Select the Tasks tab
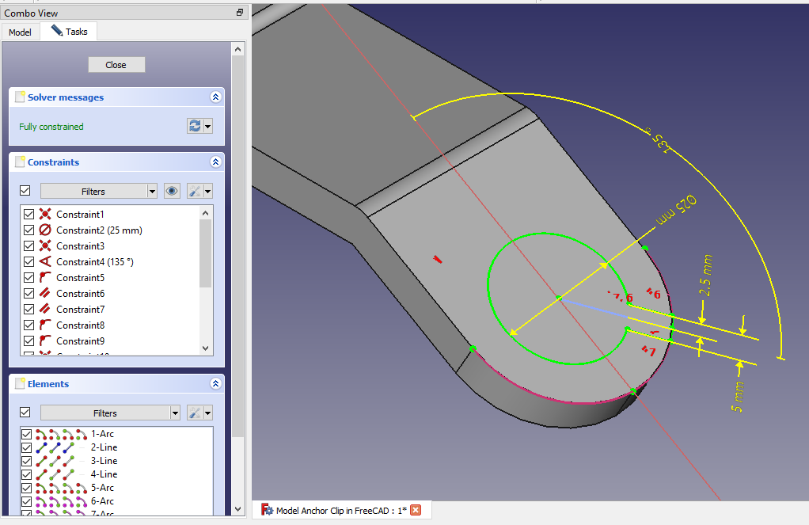Screen dimensions: 809x525 click(70, 32)
